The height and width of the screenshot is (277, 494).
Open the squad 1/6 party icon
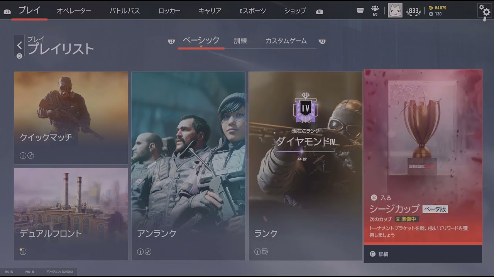coord(375,10)
